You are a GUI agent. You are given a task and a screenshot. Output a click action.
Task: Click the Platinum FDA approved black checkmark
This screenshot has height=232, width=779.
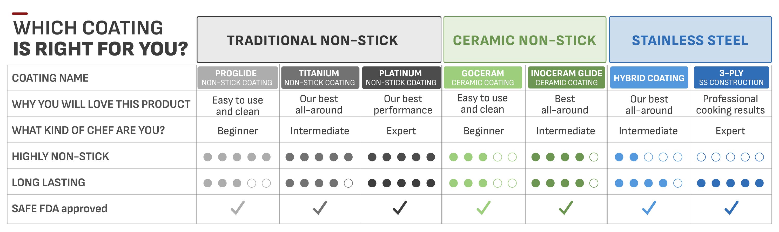click(x=400, y=208)
